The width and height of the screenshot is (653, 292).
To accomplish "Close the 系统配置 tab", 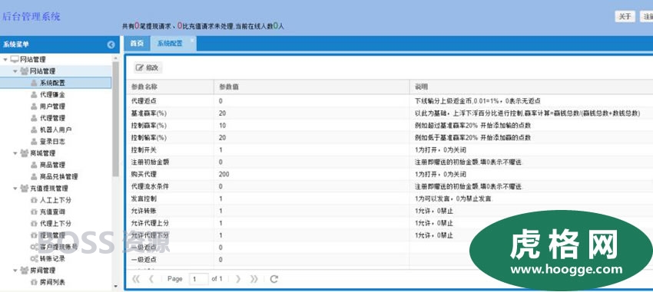I will coord(192,41).
